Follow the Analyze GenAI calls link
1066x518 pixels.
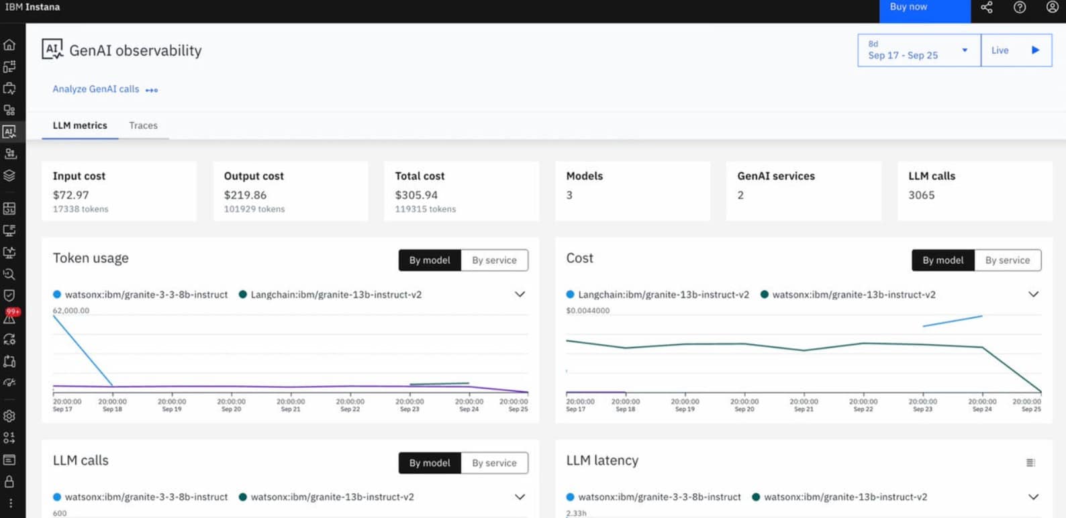coord(105,89)
